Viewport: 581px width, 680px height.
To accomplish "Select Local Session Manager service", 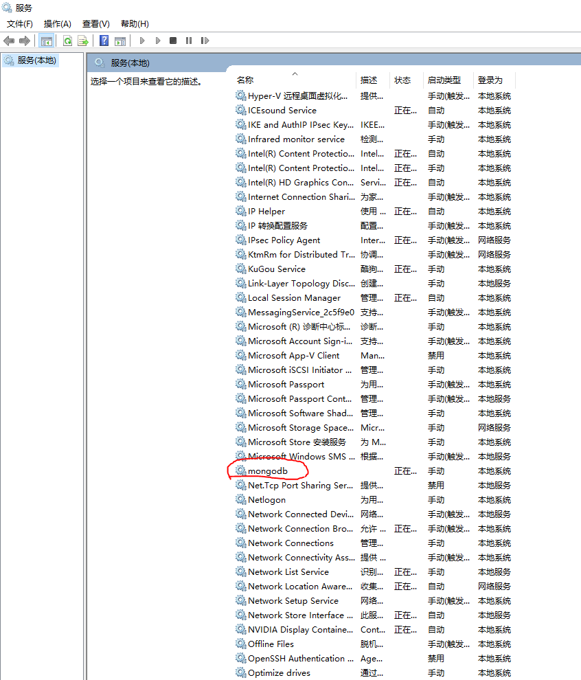I will tap(373, 298).
